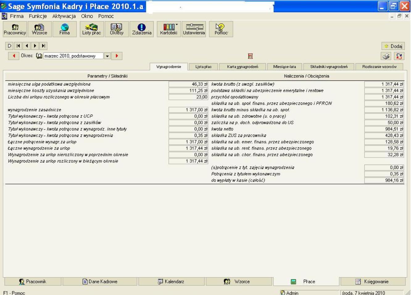The image size is (411, 295).
Task: Switch to Rozliczanie wzorców tab
Action: tap(379, 67)
